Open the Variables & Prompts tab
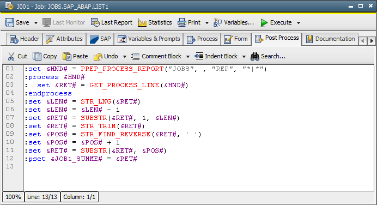The width and height of the screenshot is (377, 205). 149,39
